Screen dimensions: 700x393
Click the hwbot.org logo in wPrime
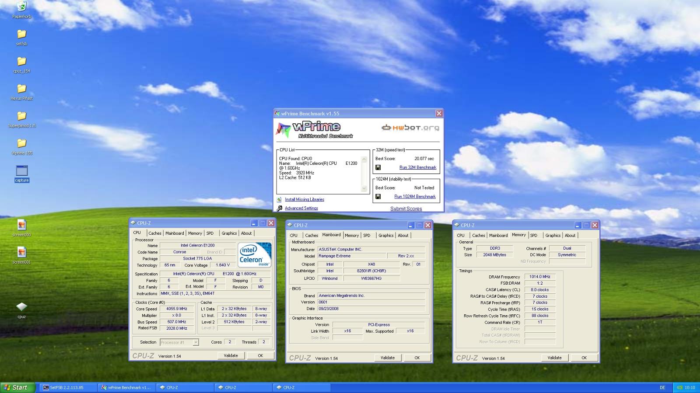(410, 128)
